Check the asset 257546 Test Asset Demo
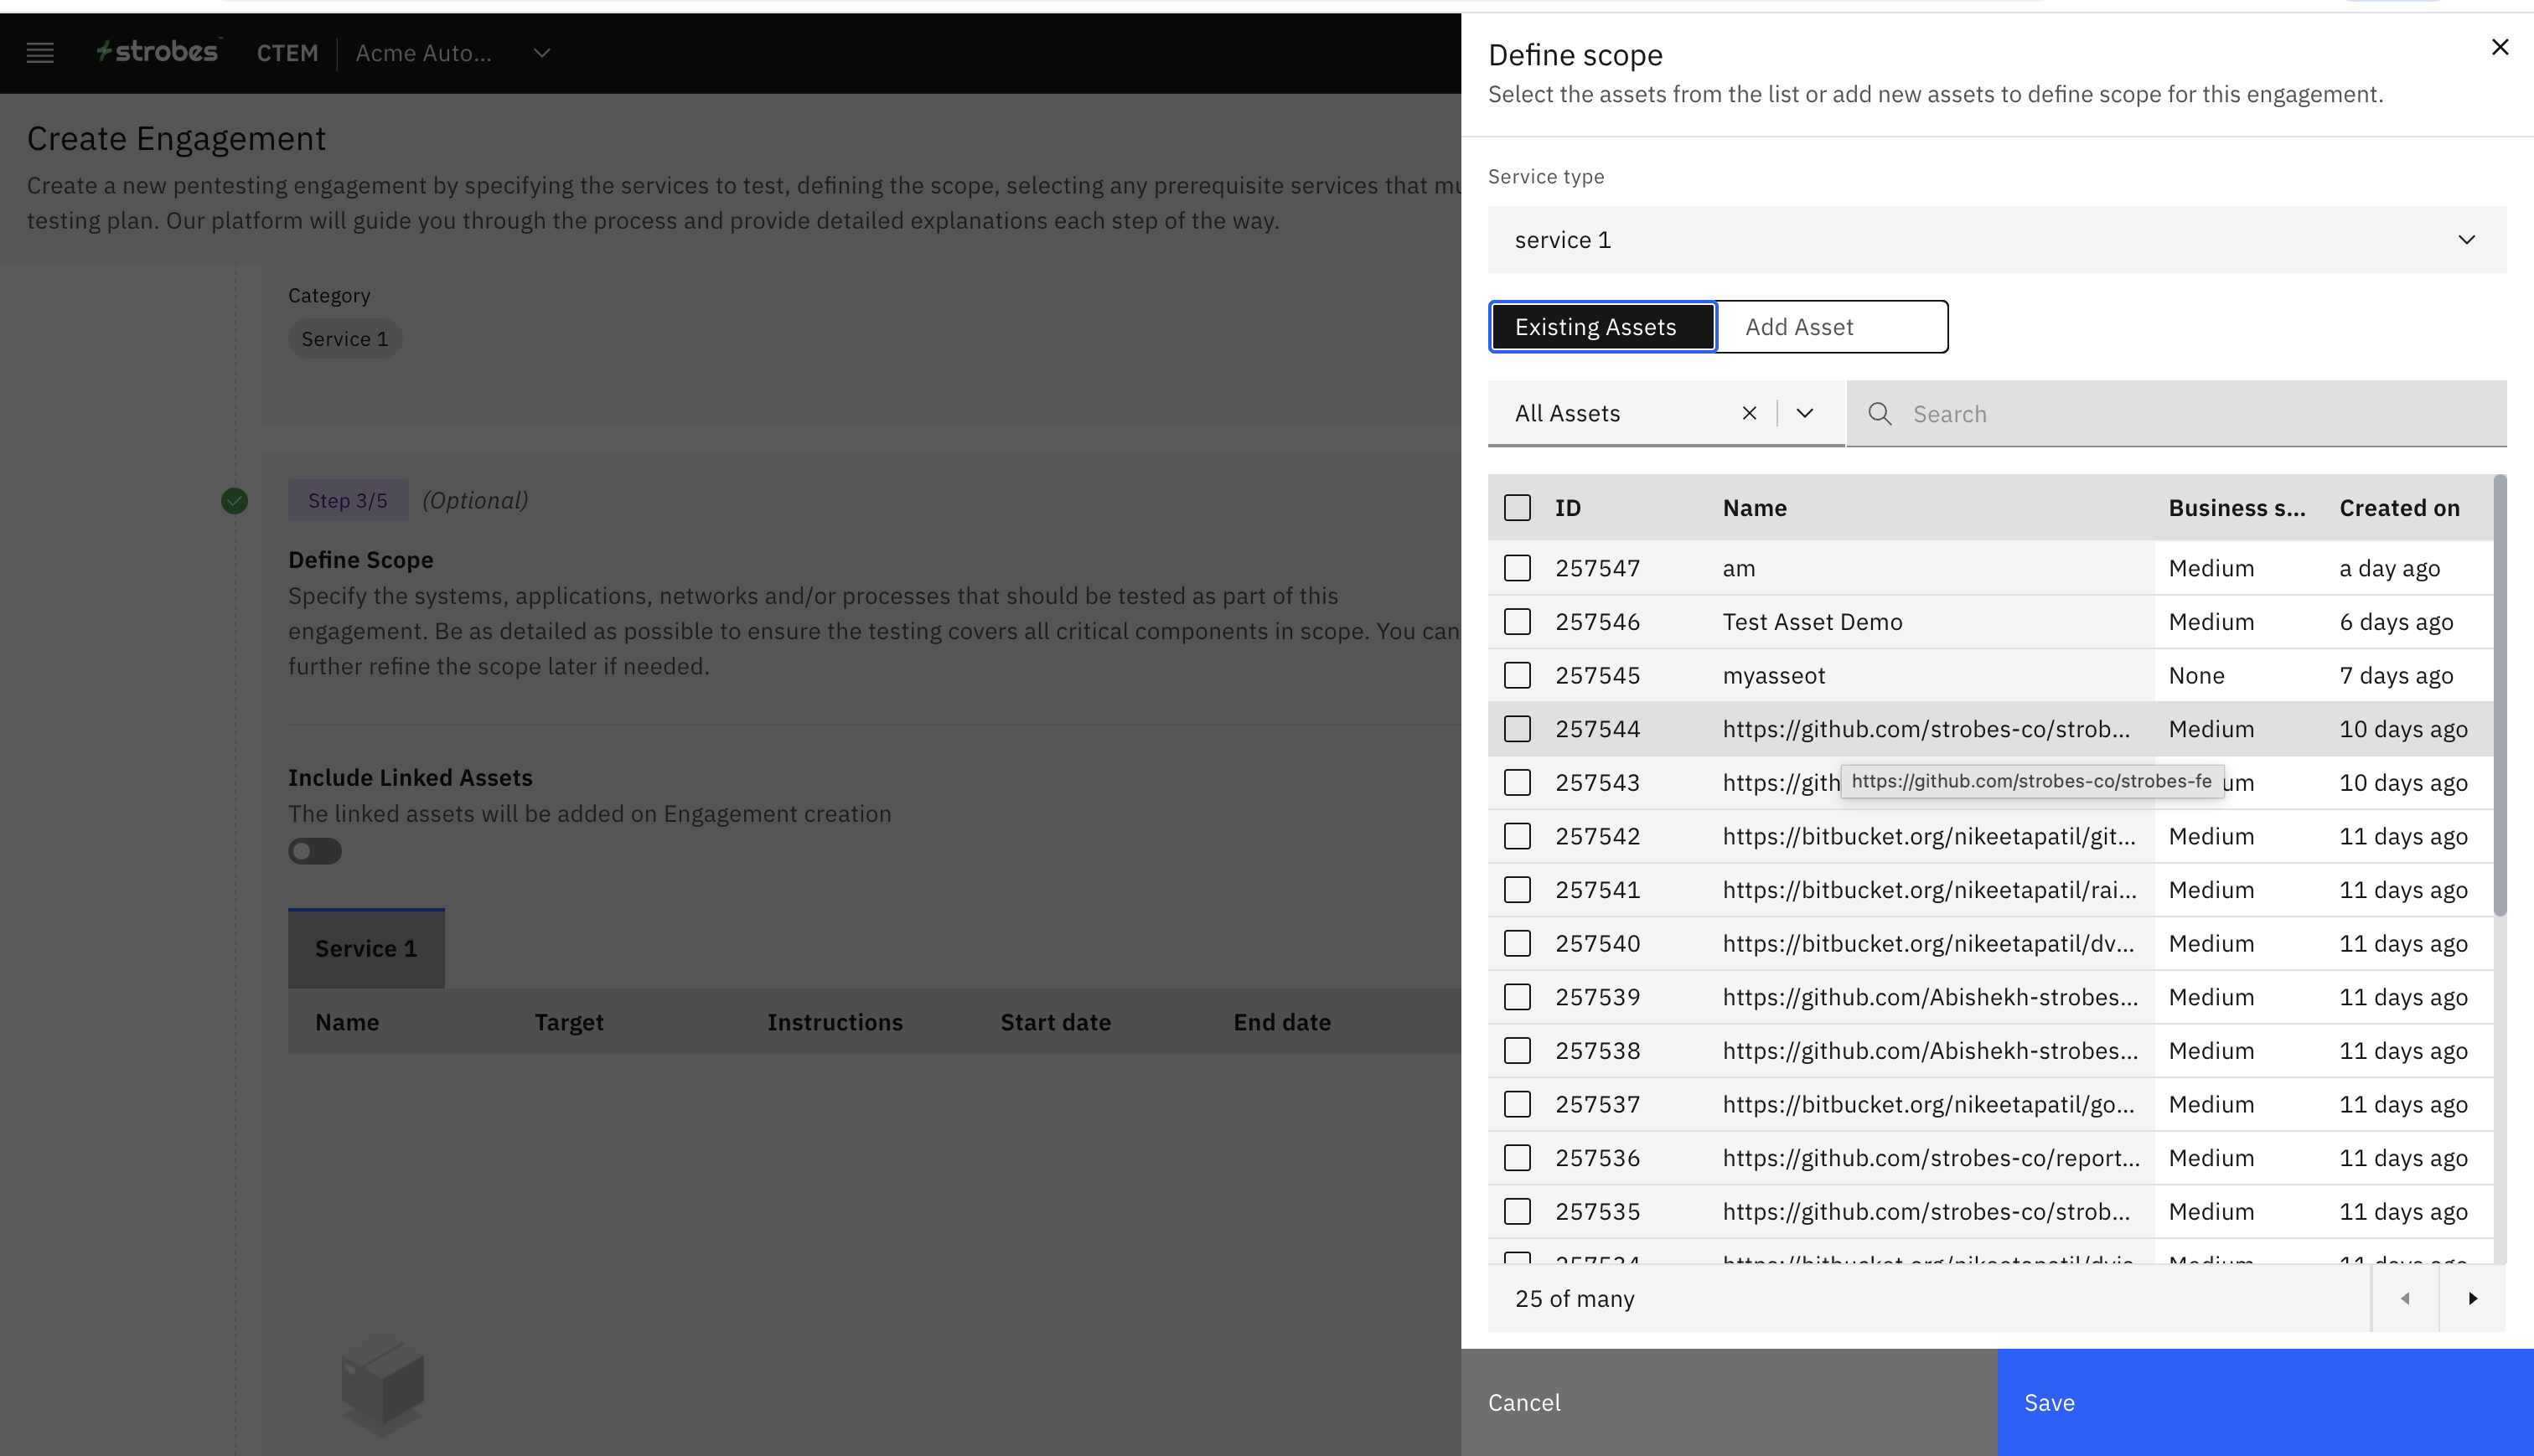The height and width of the screenshot is (1456, 2534). [1517, 622]
